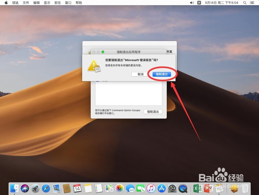Open the box package icon in Dock
The width and height of the screenshot is (259, 195).
(234, 189)
